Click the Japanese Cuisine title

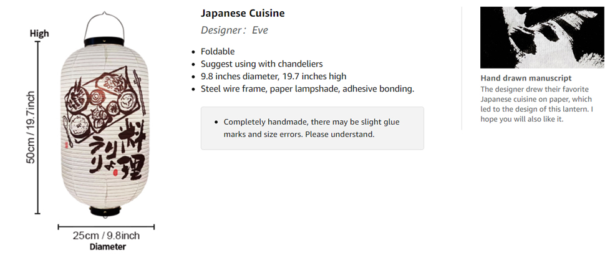(x=243, y=13)
